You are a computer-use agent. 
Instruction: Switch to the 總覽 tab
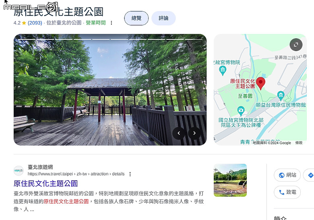click(x=136, y=18)
